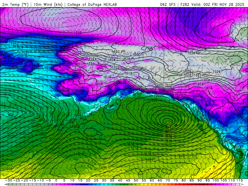Click the 85 value on the temperature scale
248x186 pixels.
tap(192, 180)
